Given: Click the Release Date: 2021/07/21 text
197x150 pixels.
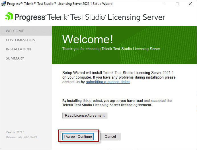Looking at the screenshot, I should [x=21, y=137].
